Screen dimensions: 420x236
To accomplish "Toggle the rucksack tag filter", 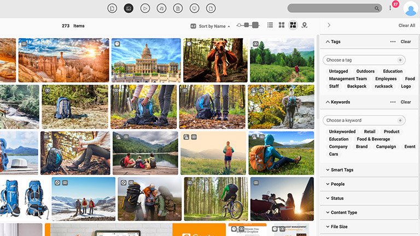I will coord(383,86).
